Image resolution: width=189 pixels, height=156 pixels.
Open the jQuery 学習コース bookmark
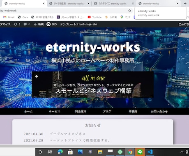71,17
